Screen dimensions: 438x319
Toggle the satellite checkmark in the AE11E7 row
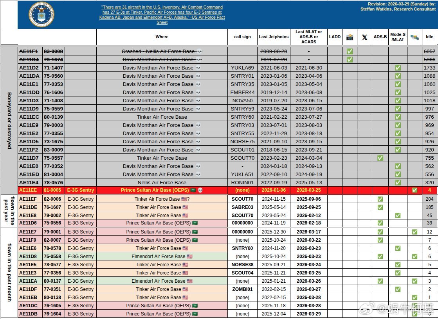[x=415, y=232]
